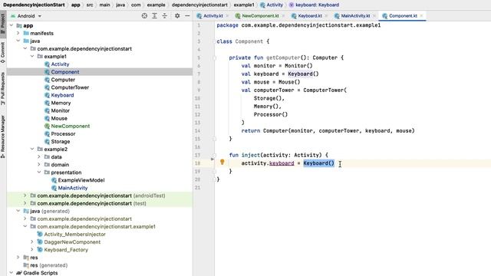
Task: Click the yellow lightbulb intention icon
Action: [x=222, y=162]
